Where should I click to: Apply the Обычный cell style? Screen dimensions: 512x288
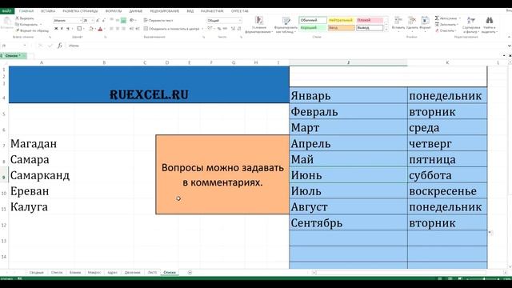pyautogui.click(x=313, y=20)
